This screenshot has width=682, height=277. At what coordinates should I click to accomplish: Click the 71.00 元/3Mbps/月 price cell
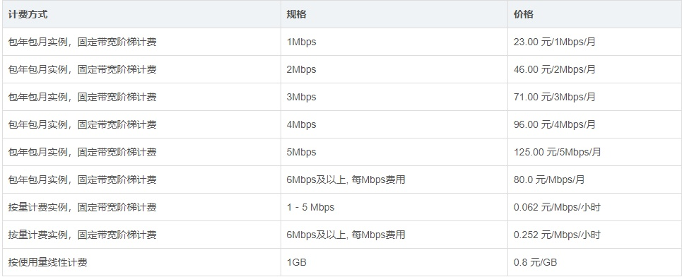click(x=594, y=97)
